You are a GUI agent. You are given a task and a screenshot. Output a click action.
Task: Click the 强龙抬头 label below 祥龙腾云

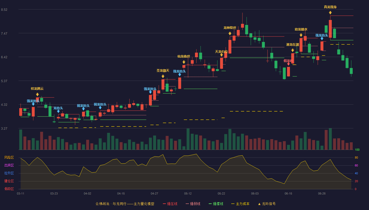(x=33, y=101)
